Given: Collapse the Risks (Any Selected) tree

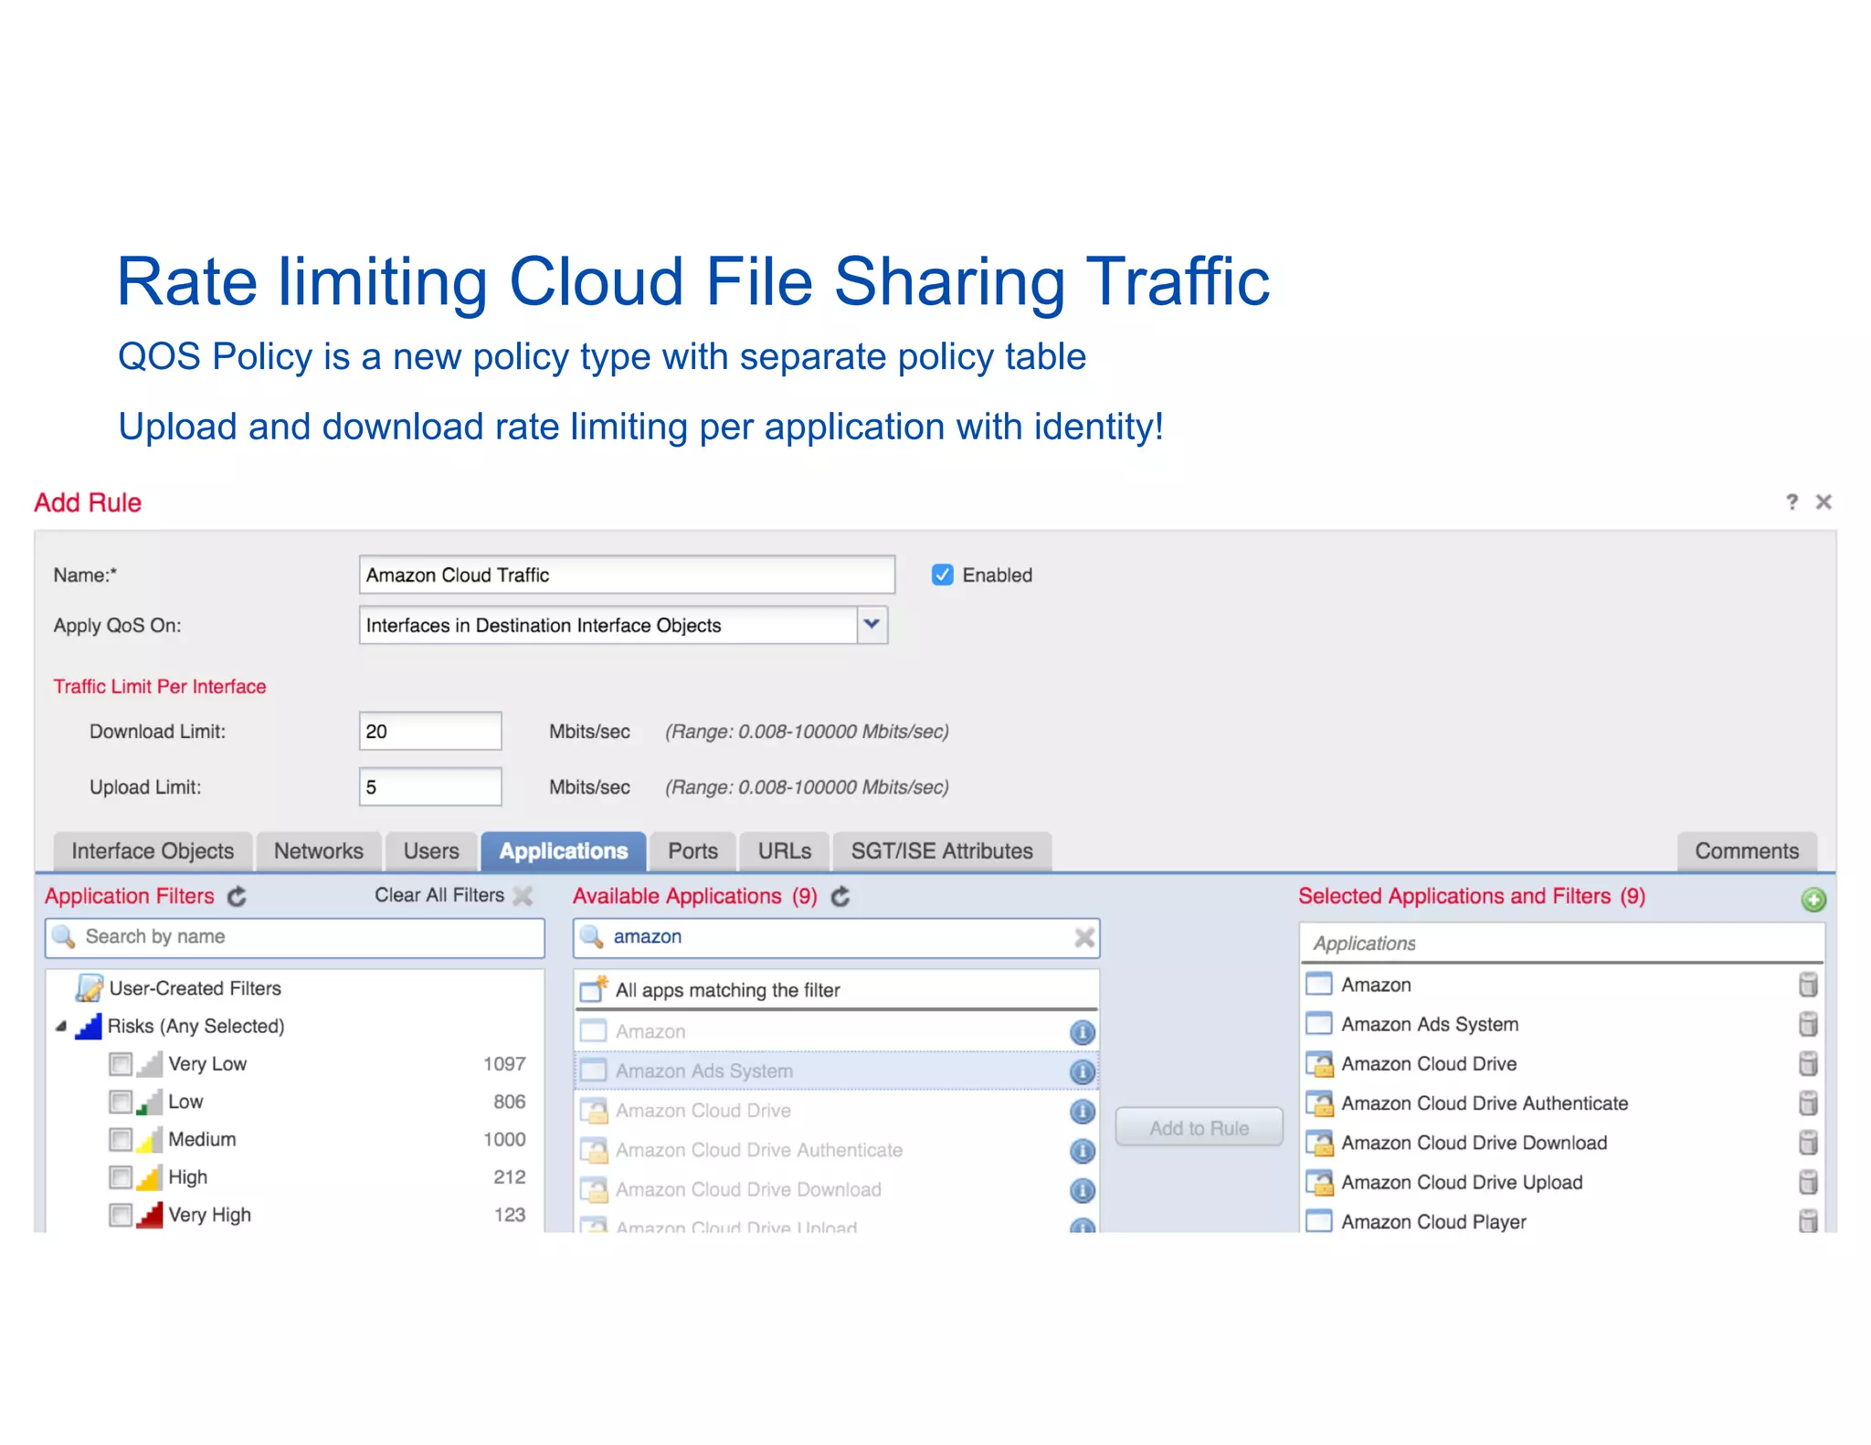Looking at the screenshot, I should [61, 1027].
